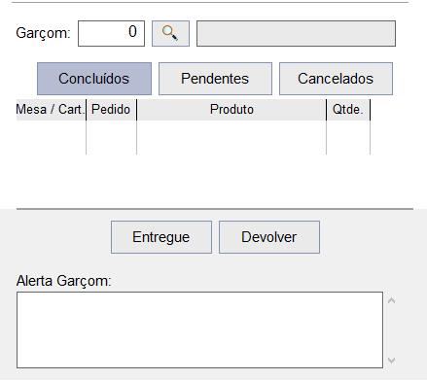The width and height of the screenshot is (427, 381).
Task: Click the empty cell under Qtde. column
Action: [x=348, y=137]
